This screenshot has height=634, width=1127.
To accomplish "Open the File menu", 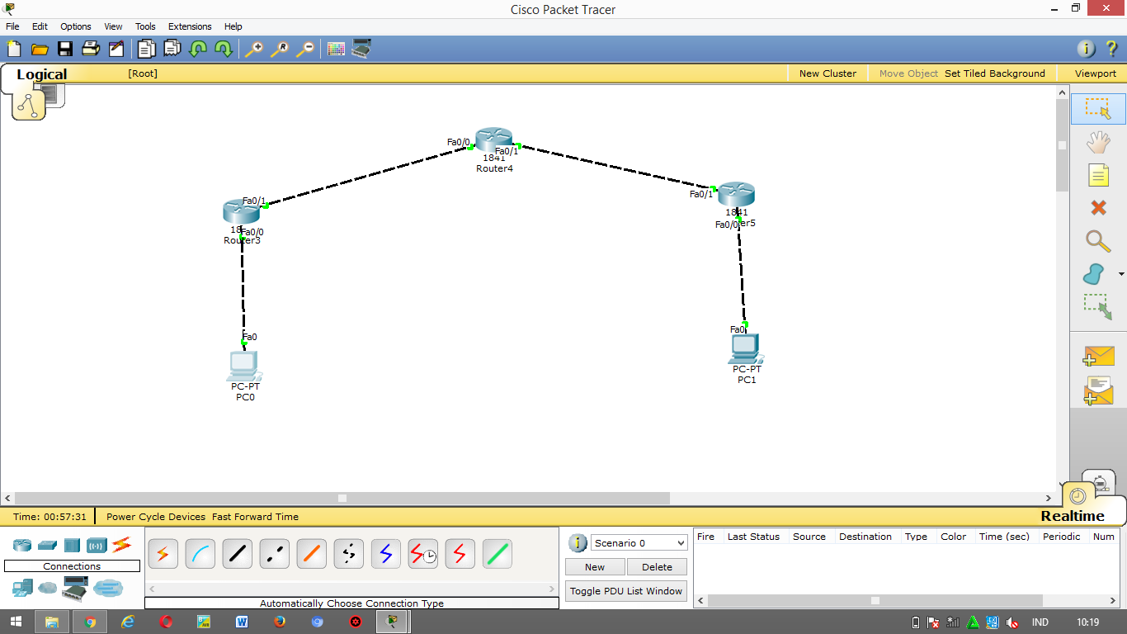I will [x=12, y=26].
